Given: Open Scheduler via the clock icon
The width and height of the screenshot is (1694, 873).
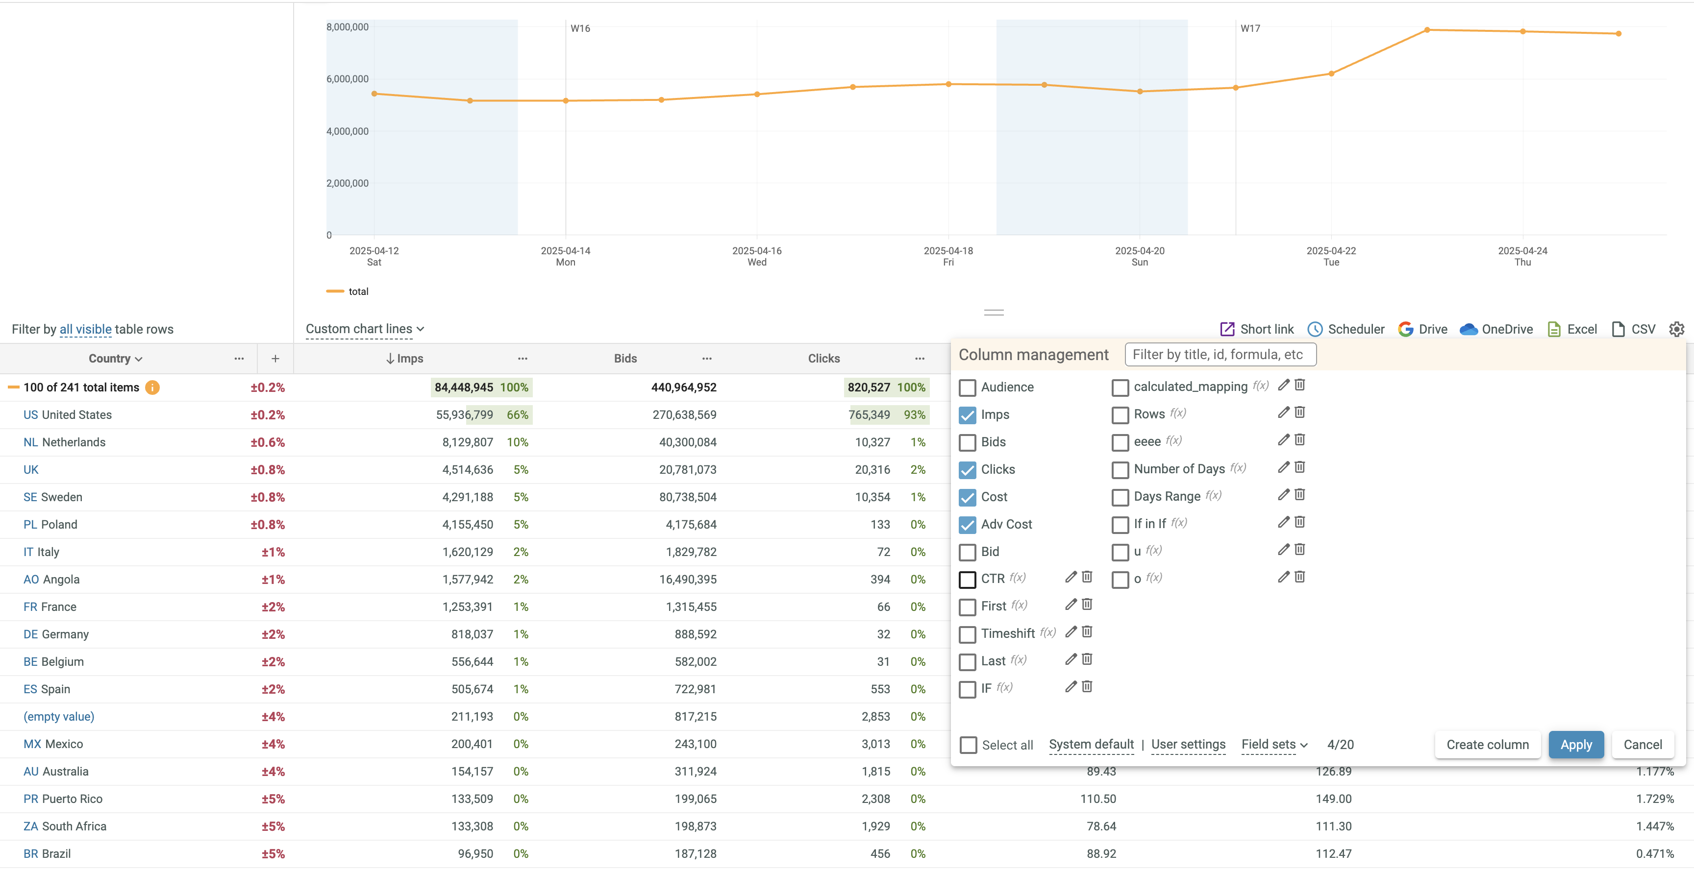Looking at the screenshot, I should 1315,329.
